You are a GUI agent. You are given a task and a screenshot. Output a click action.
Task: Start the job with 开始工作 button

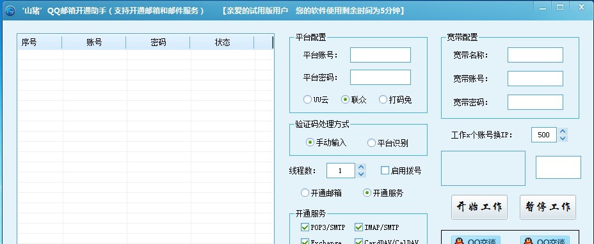pos(479,208)
